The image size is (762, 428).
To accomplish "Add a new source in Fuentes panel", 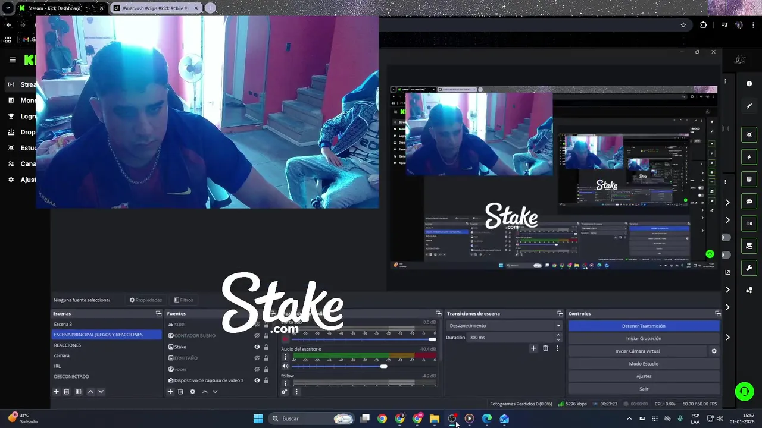I will point(170,392).
